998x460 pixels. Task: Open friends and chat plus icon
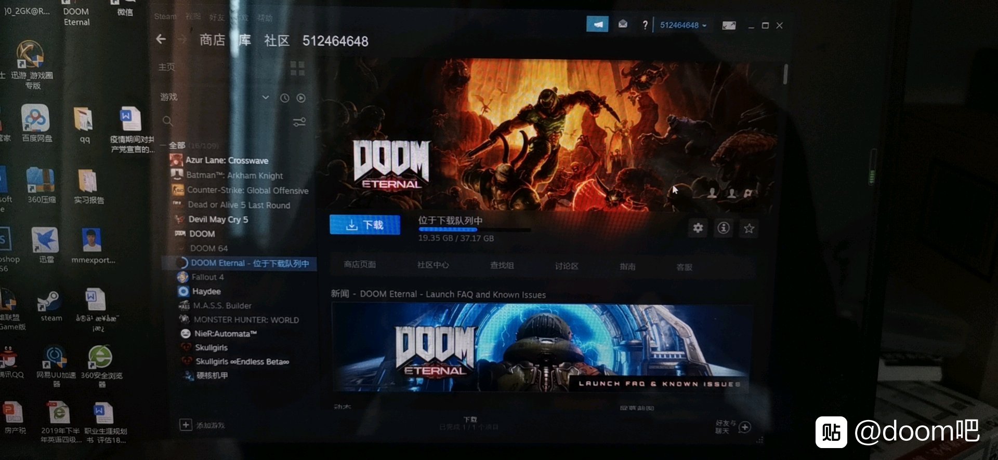click(x=745, y=427)
